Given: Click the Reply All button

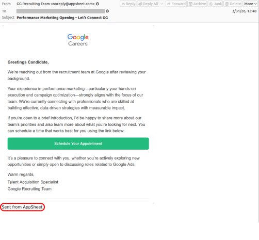Looking at the screenshot, I should click(148, 4).
